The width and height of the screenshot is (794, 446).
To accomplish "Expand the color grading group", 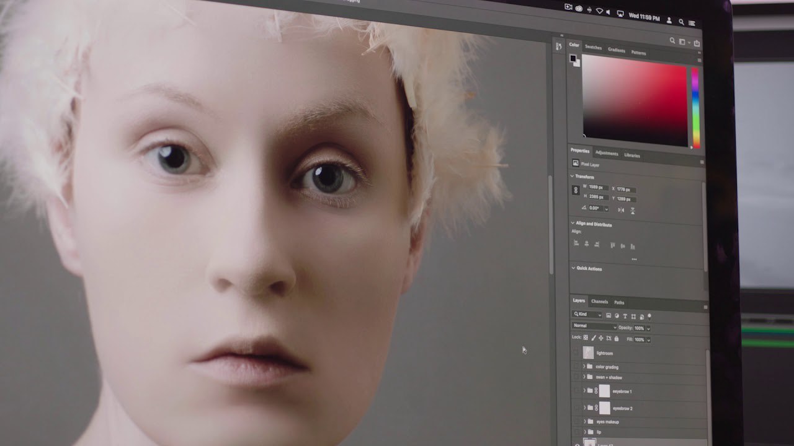I will click(x=584, y=366).
